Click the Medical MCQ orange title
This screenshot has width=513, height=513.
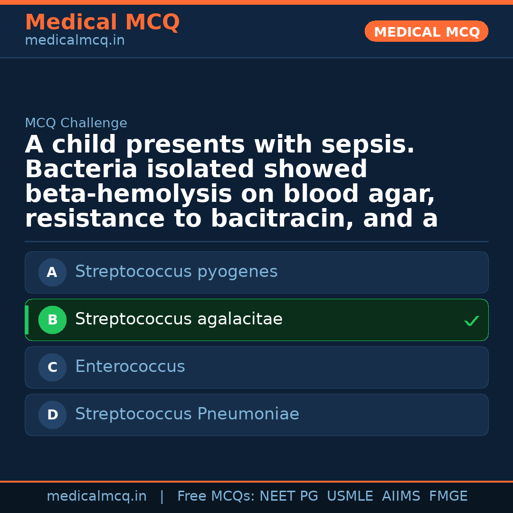point(102,22)
